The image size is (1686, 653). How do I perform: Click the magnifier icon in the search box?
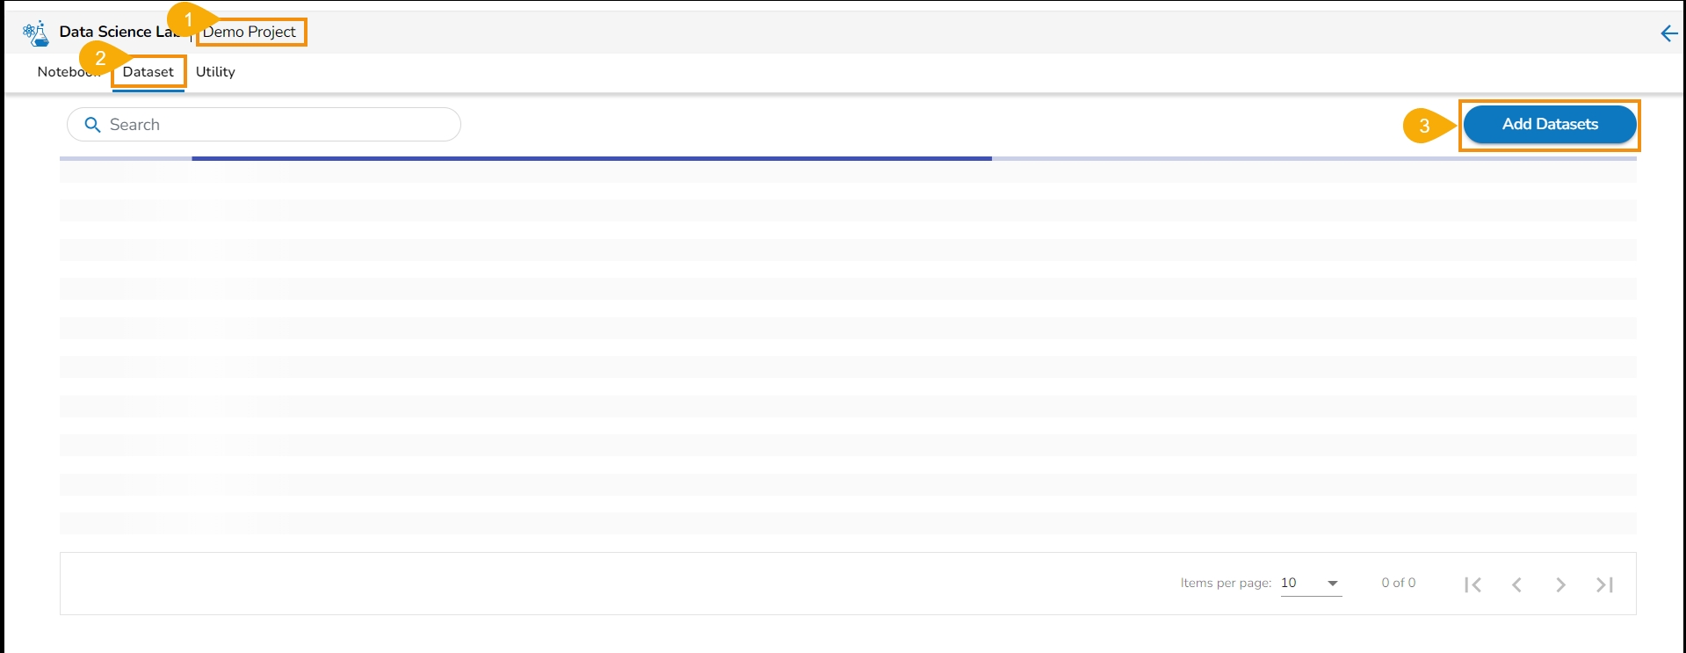(92, 125)
